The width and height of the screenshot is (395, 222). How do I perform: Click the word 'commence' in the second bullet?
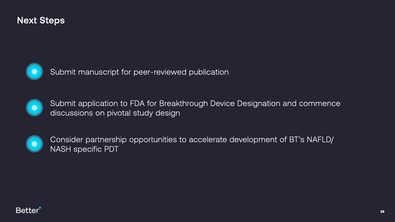(319, 104)
